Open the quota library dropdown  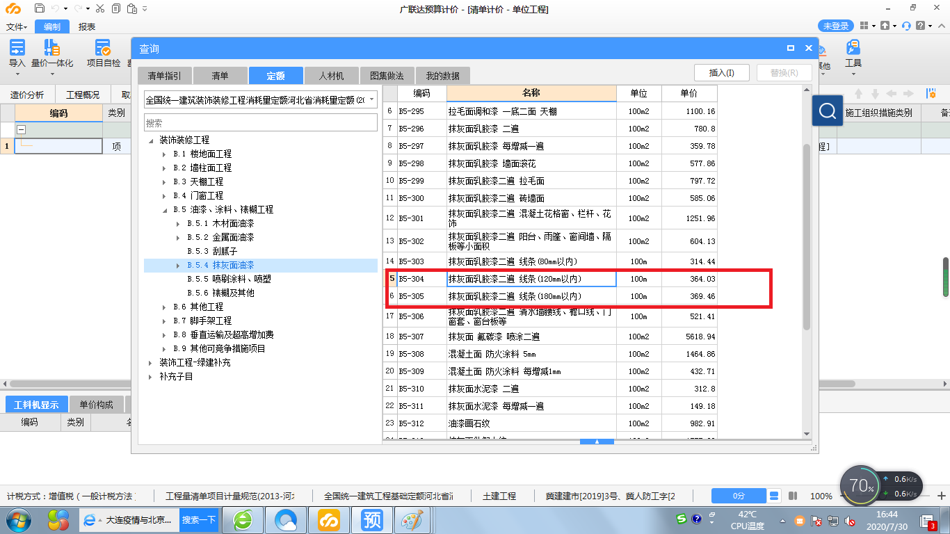point(371,100)
